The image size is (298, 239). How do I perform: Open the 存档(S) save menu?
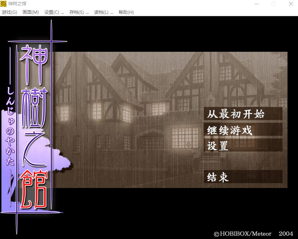(79, 12)
